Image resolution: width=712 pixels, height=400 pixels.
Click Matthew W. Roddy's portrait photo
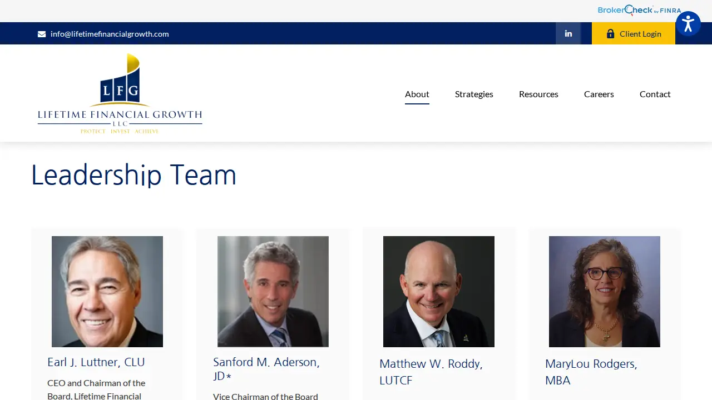pyautogui.click(x=439, y=292)
